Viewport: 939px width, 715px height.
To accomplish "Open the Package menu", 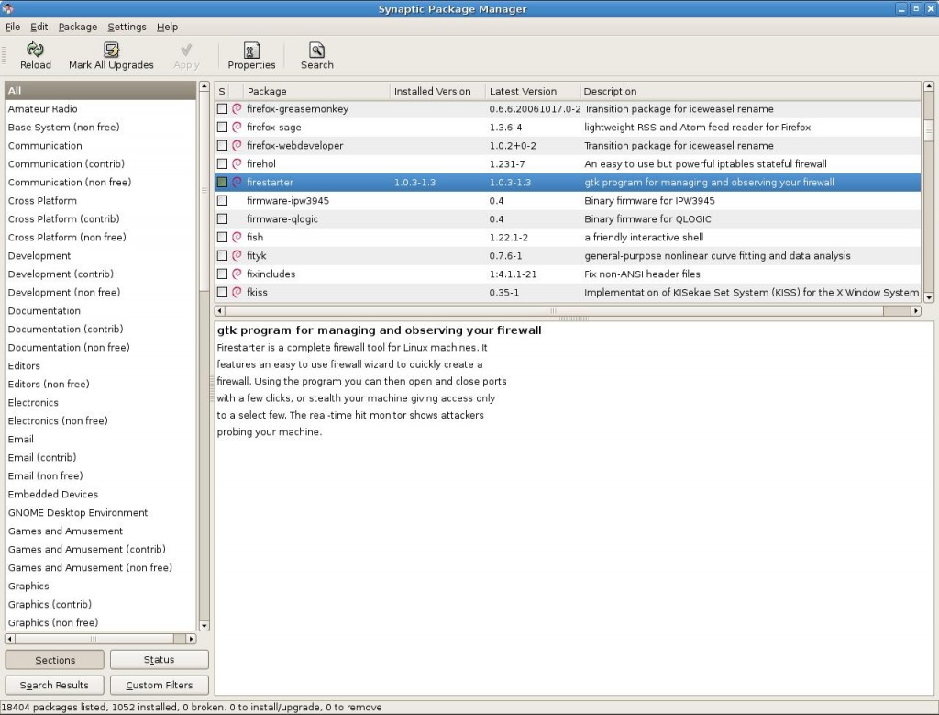I will [x=77, y=27].
